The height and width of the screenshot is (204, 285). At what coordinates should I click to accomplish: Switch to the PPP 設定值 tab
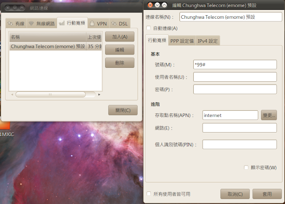click(182, 41)
